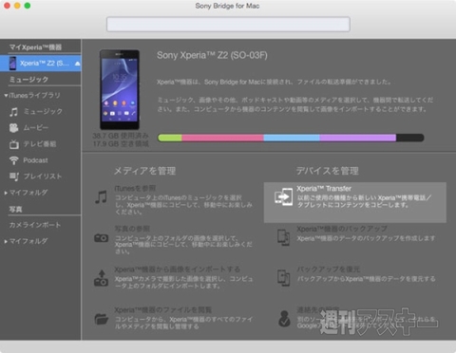
Task: Click the movie camera icon in sidebar
Action: pos(13,128)
